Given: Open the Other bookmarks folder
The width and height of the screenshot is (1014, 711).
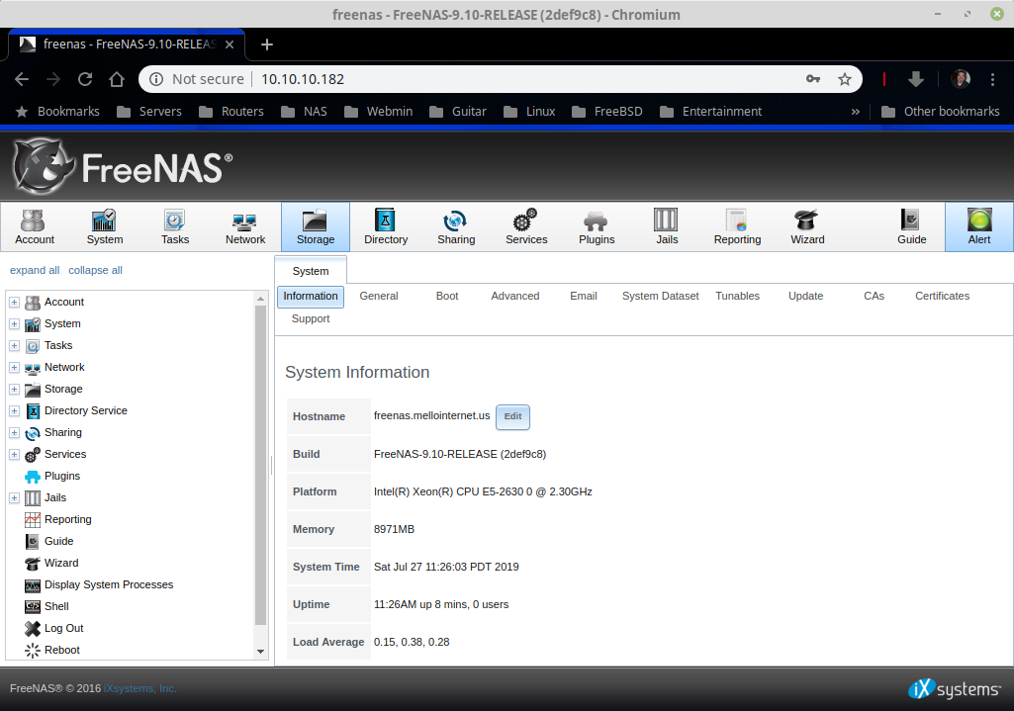Looking at the screenshot, I should [940, 112].
